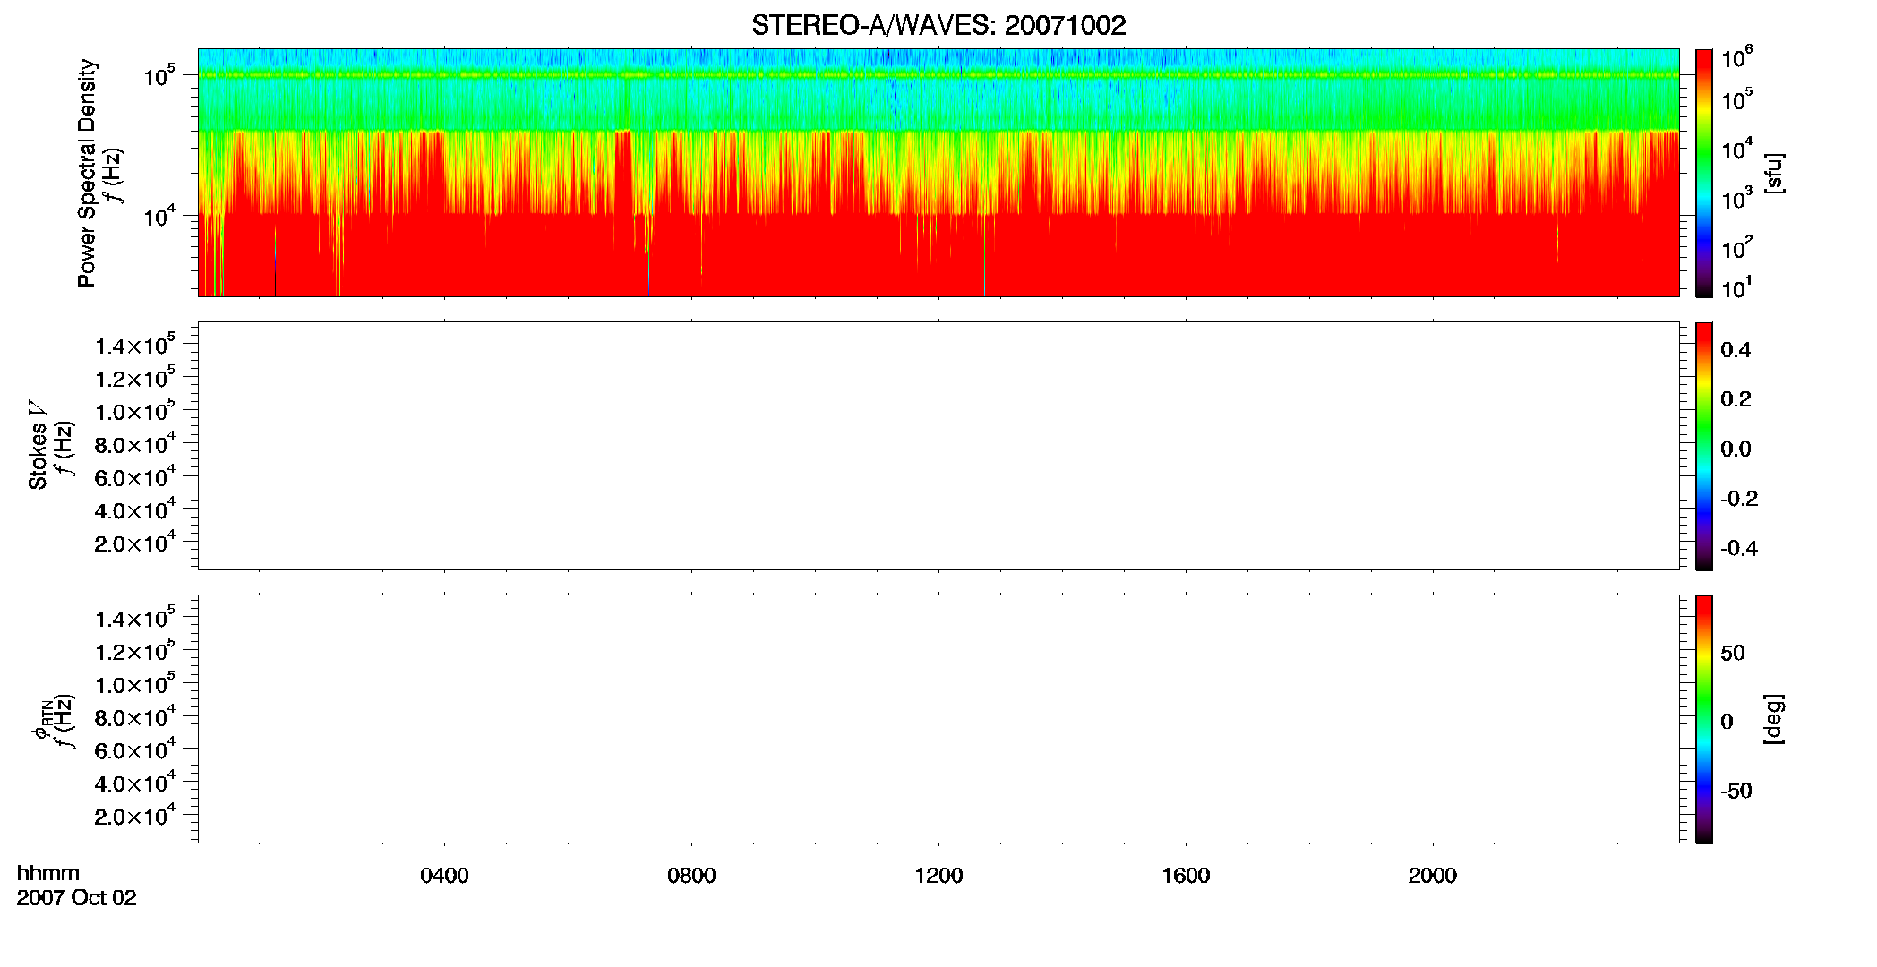This screenshot has width=1877, height=967.
Task: Click the Stokes V colorbar
Action: coord(1704,446)
